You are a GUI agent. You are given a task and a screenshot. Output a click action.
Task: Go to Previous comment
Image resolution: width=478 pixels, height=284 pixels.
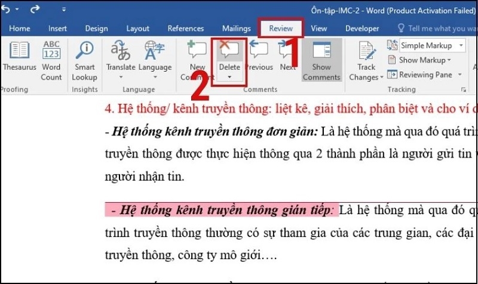click(x=259, y=57)
